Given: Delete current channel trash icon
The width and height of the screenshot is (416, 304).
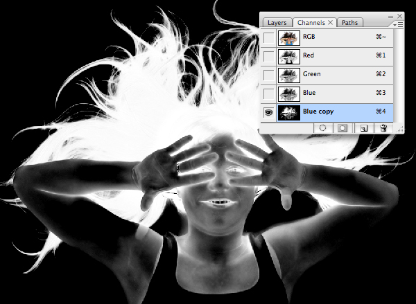Looking at the screenshot, I should coord(383,128).
